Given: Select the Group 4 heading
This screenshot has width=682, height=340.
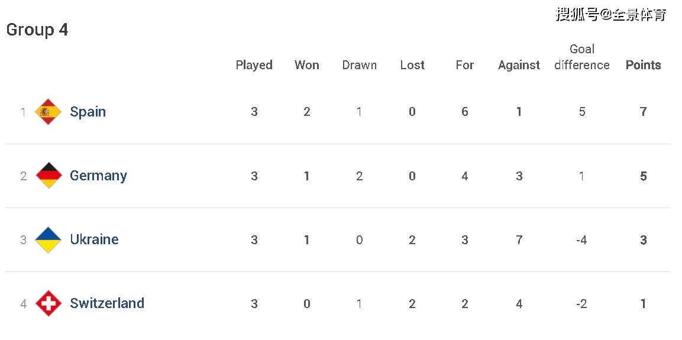Looking at the screenshot, I should (37, 30).
